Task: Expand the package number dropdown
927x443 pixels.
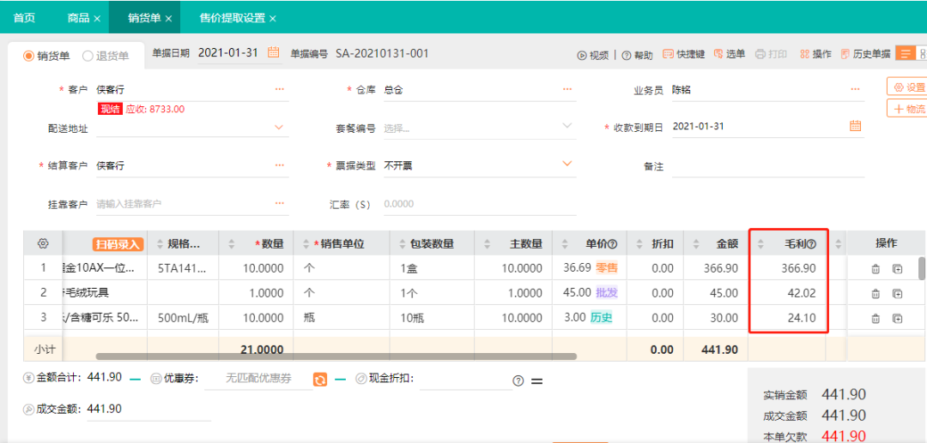Action: 566,127
